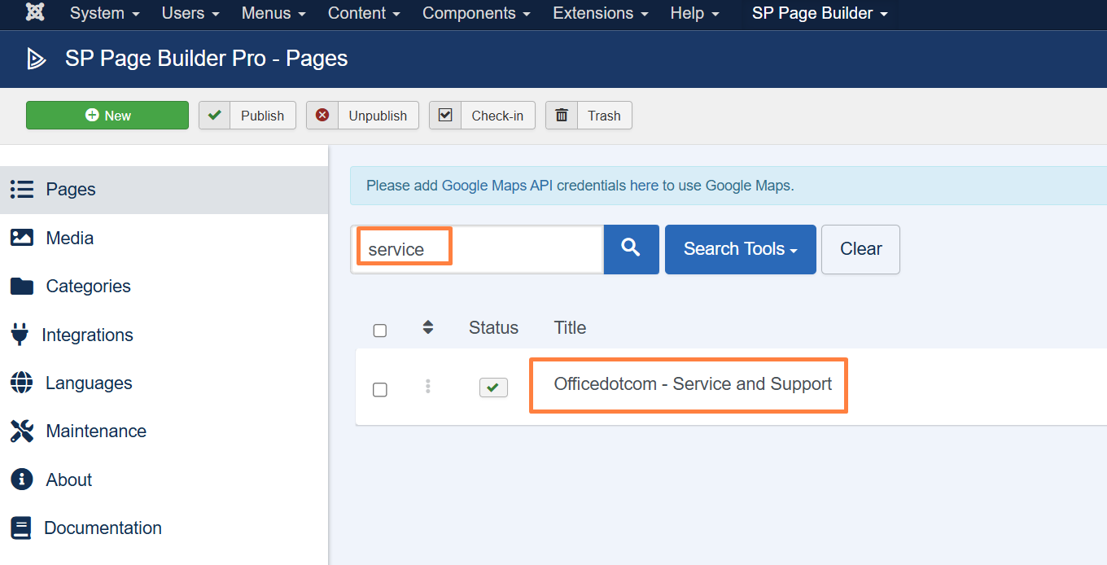This screenshot has width=1107, height=565.
Task: Click the Publish toolbar button
Action: pos(247,116)
